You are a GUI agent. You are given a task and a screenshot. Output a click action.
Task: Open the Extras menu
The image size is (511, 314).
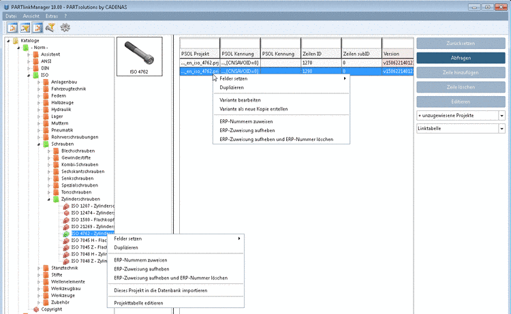click(x=52, y=16)
